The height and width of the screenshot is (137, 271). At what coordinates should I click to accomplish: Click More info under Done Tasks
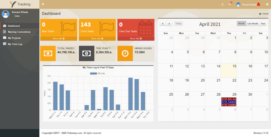click(97, 39)
